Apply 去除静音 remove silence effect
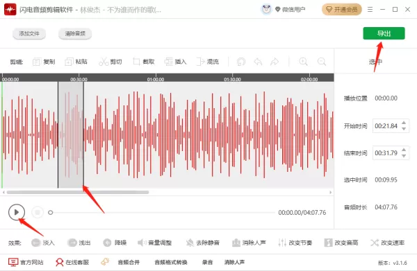The image size is (417, 271). click(203, 243)
